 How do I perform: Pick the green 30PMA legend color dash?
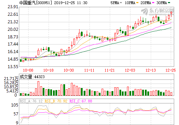pyautogui.click(x=169, y=2)
